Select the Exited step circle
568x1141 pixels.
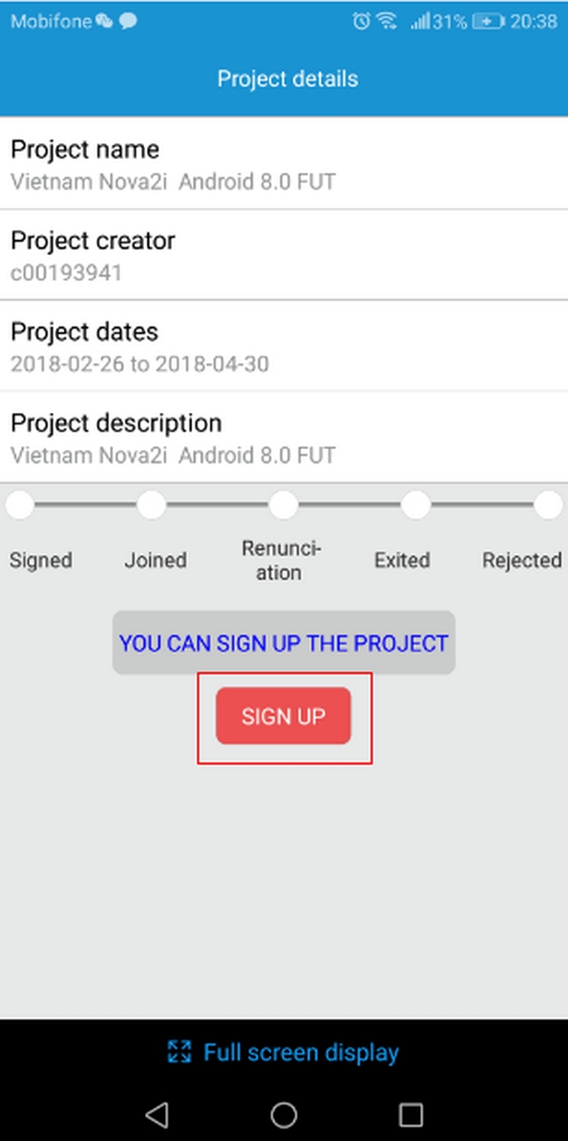(416, 505)
